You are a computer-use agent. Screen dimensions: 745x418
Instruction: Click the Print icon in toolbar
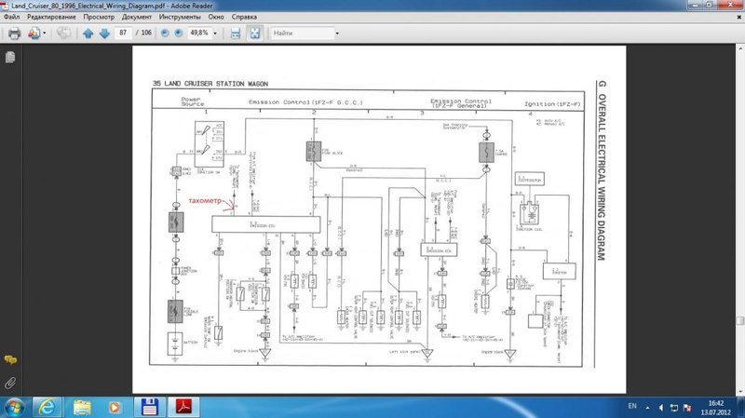(14, 34)
